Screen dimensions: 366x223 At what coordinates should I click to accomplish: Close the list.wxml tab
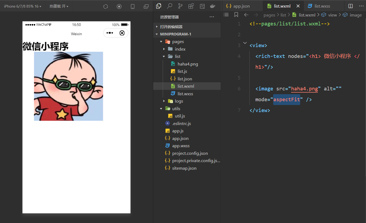tap(298, 6)
